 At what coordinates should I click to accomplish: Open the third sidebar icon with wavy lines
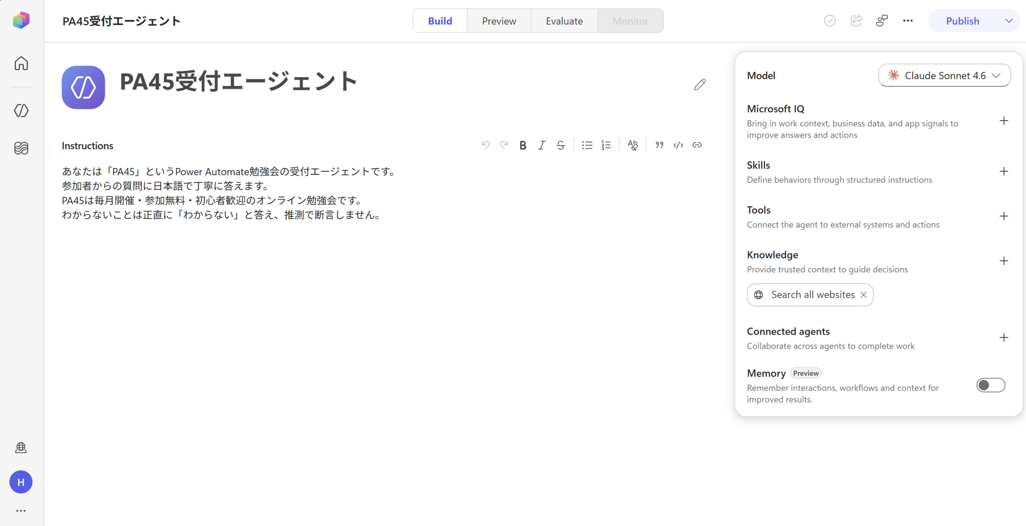click(x=21, y=148)
